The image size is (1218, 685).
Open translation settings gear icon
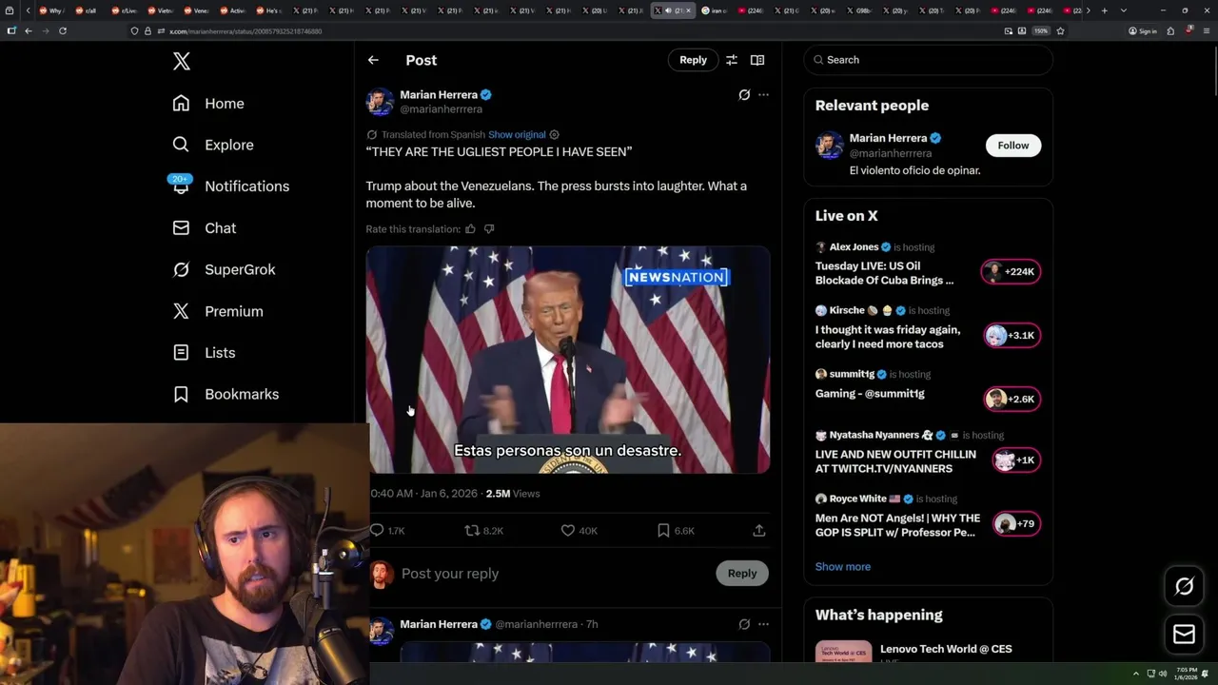[554, 135]
